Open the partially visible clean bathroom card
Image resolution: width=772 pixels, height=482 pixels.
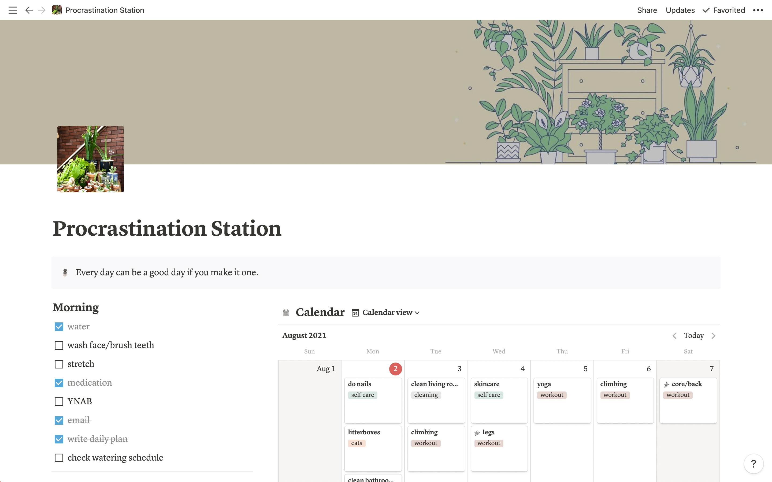pos(373,478)
